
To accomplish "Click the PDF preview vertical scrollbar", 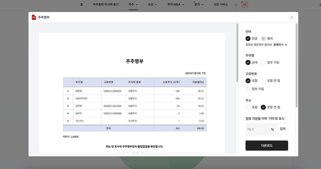I will point(237,53).
